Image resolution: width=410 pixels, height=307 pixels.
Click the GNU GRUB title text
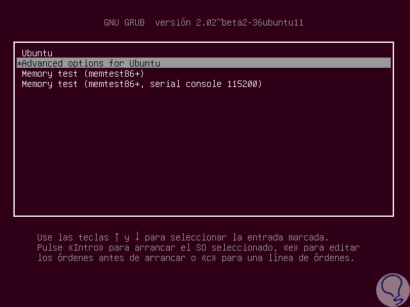[x=124, y=22]
